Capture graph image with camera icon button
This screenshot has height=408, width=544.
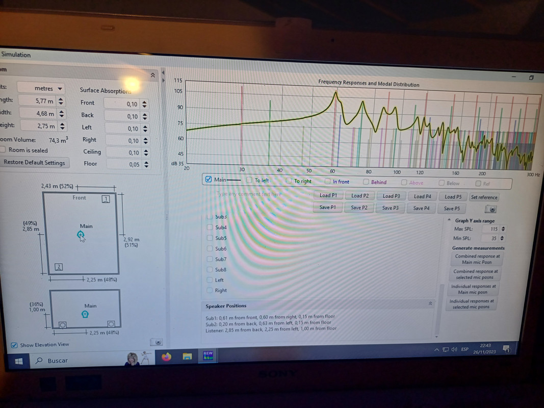click(490, 209)
